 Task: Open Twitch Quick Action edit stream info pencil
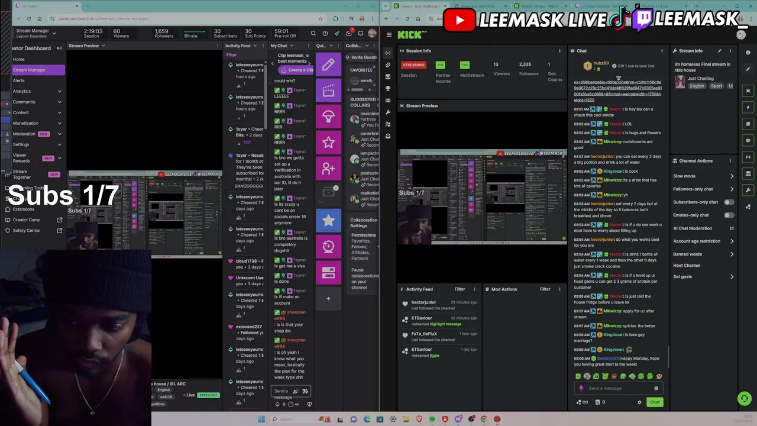pyautogui.click(x=328, y=64)
